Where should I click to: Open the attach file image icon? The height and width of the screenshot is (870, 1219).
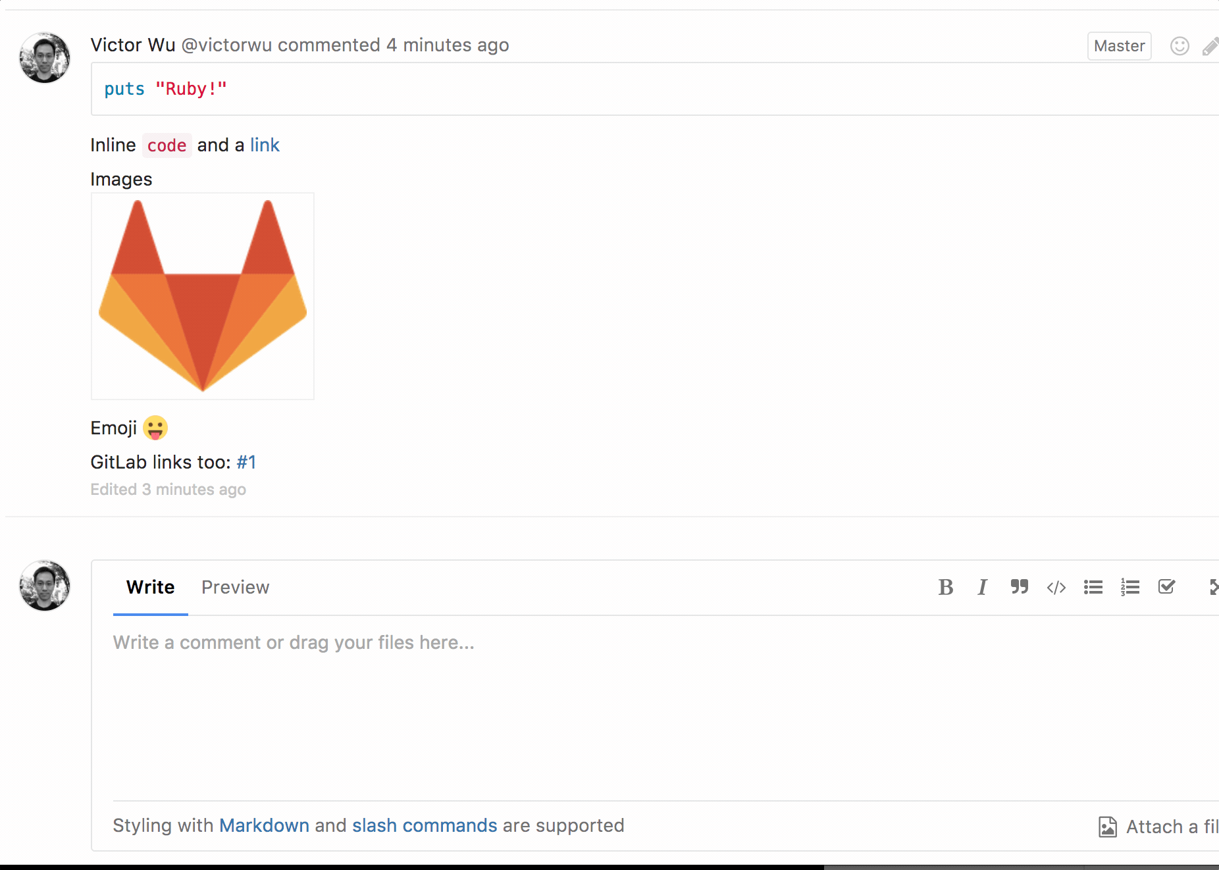1106,827
